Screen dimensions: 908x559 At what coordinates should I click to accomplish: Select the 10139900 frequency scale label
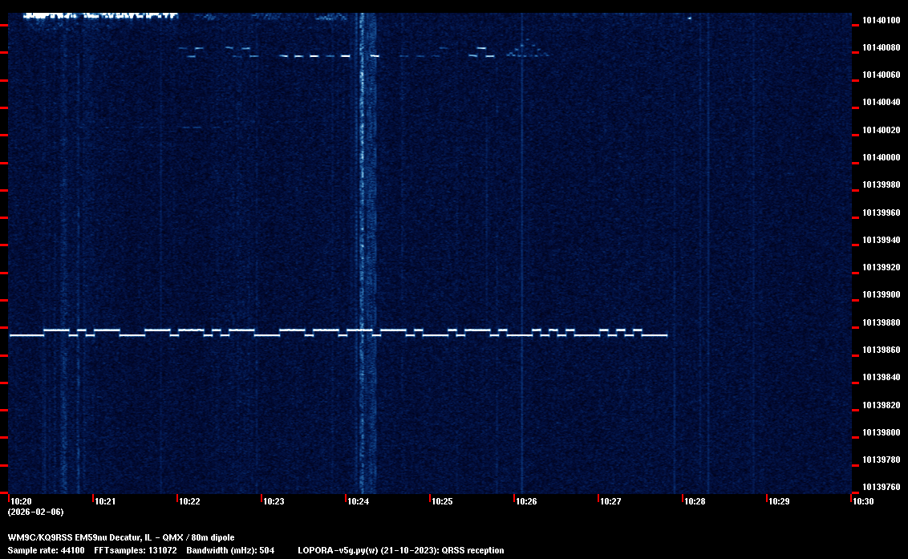point(880,294)
